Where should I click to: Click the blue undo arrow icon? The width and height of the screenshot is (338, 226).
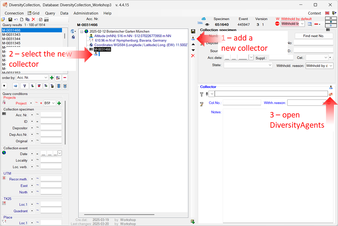coord(16,19)
